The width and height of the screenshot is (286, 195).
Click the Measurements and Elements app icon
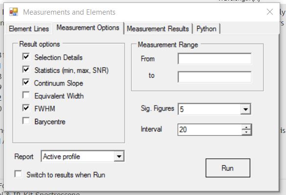(14, 12)
